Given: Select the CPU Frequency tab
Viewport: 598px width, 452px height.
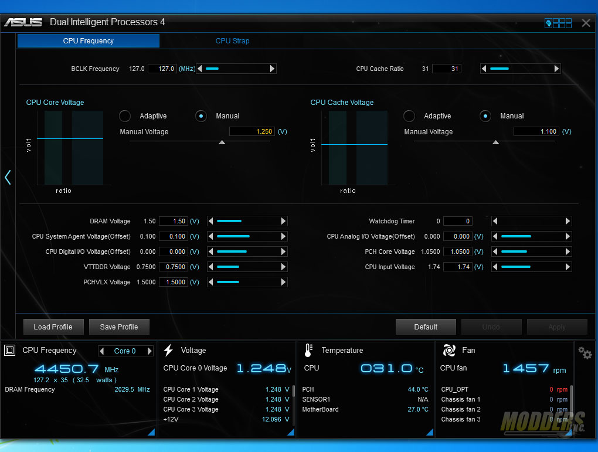Looking at the screenshot, I should [x=89, y=41].
